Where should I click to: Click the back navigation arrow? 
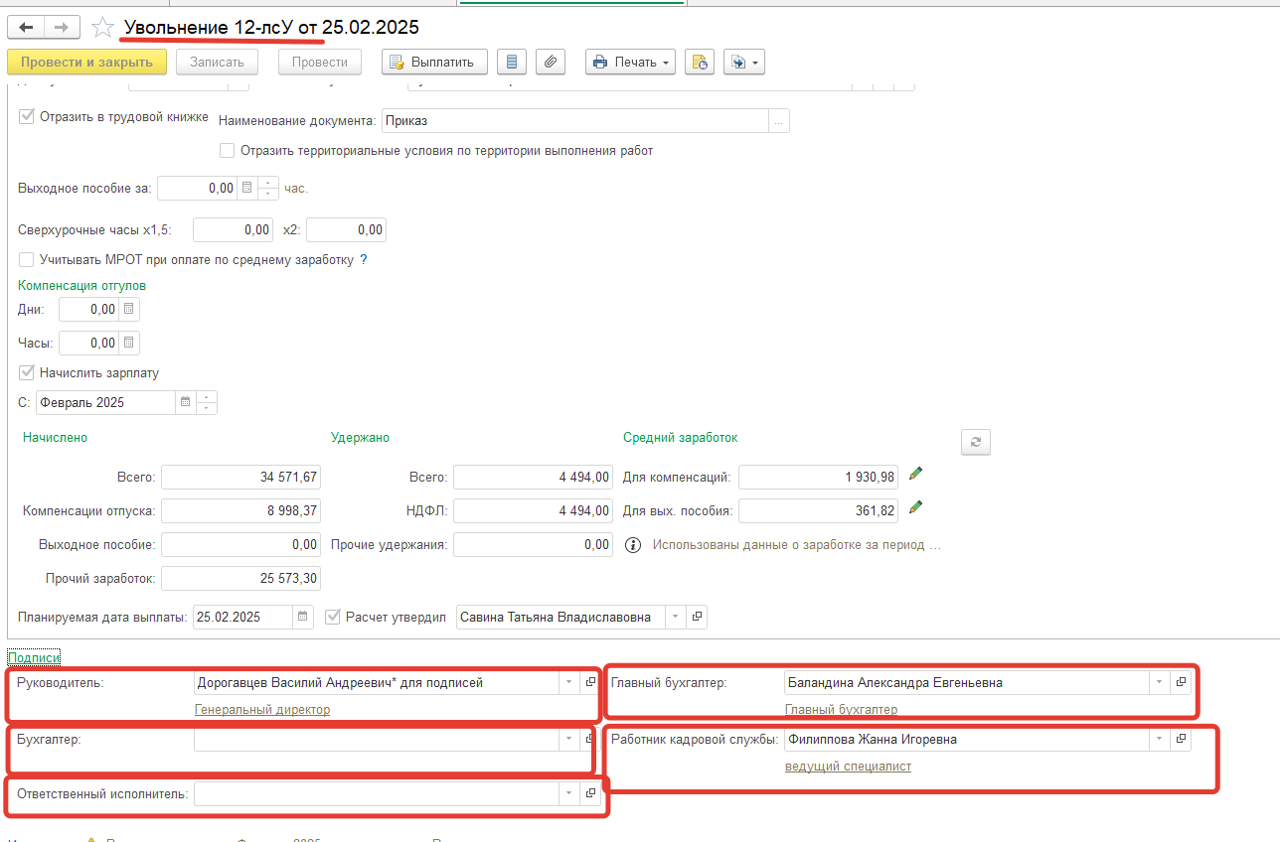pos(26,28)
